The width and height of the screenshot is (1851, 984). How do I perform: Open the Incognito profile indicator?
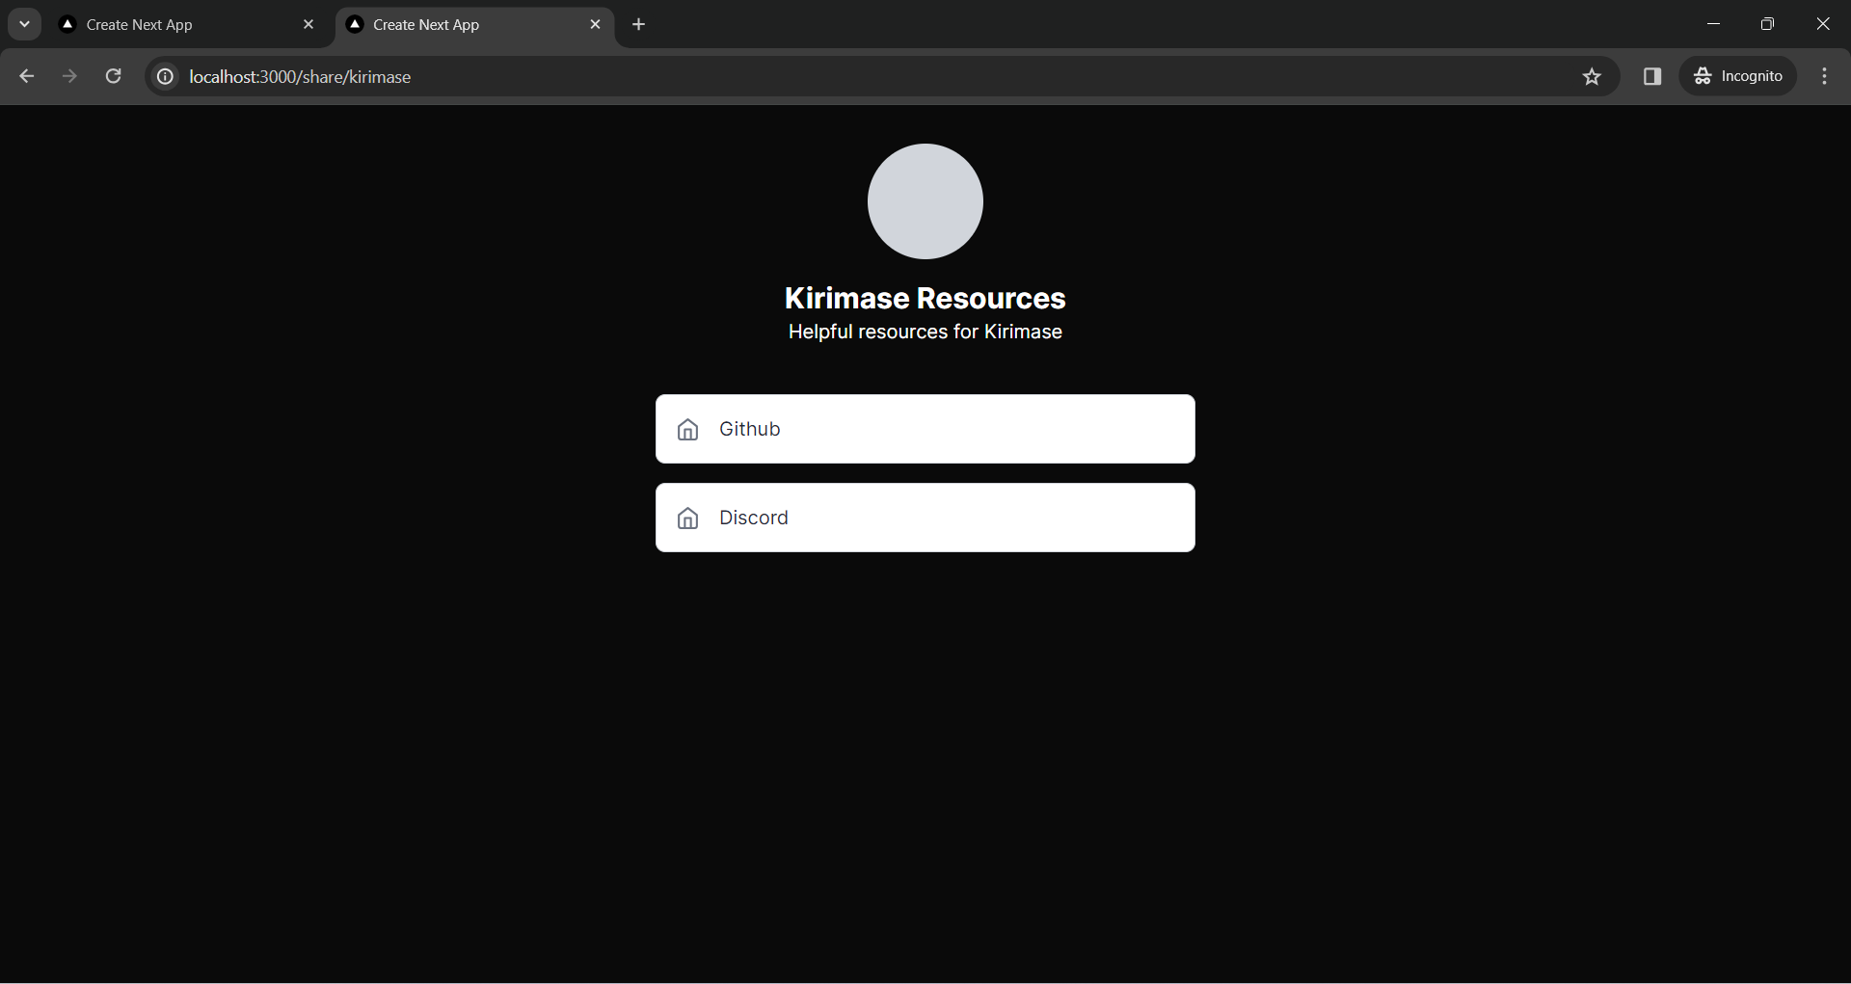point(1738,76)
